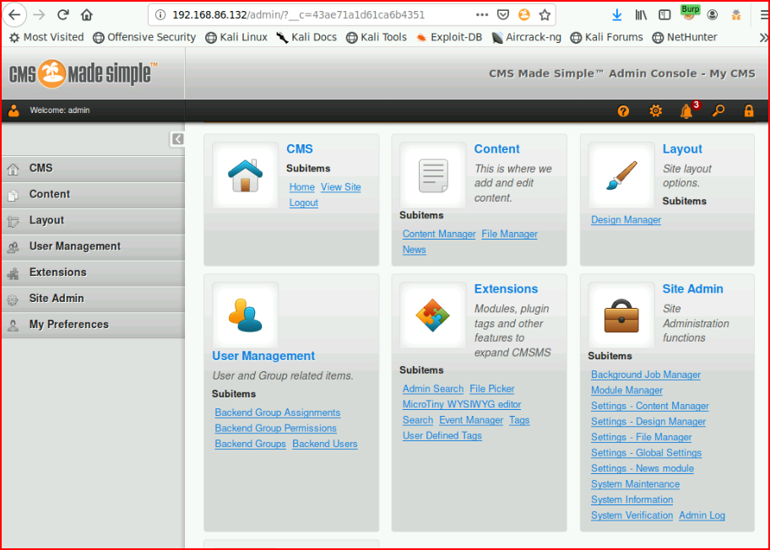
Task: Click the Burp extension icon
Action: pyautogui.click(x=690, y=13)
